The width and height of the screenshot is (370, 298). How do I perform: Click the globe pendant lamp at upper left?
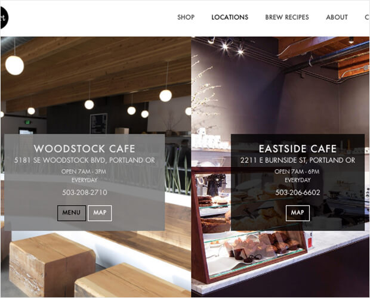point(14,65)
